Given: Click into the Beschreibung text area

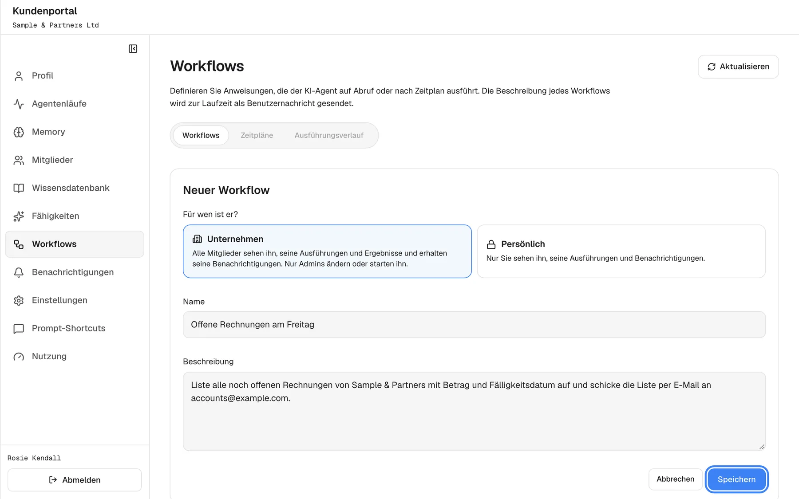Looking at the screenshot, I should tap(474, 411).
